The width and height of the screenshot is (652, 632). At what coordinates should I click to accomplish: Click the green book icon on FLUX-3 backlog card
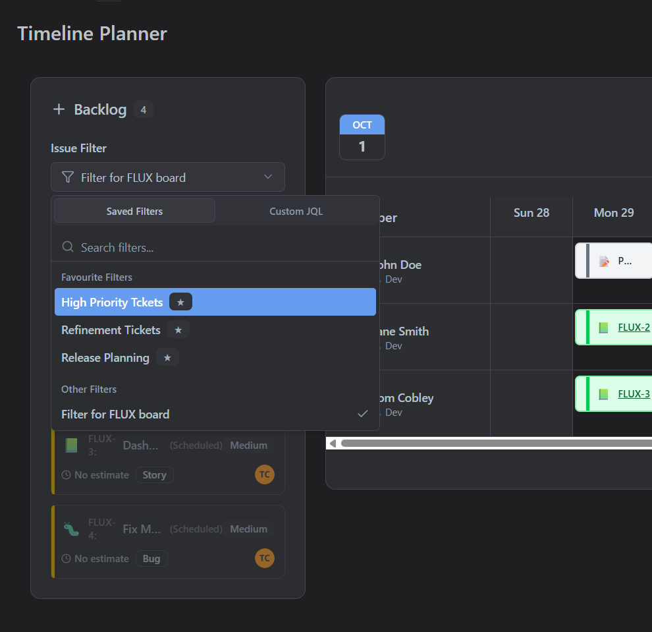(x=71, y=445)
